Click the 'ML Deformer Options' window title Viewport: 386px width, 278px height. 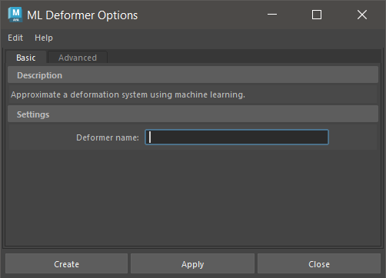coord(82,15)
